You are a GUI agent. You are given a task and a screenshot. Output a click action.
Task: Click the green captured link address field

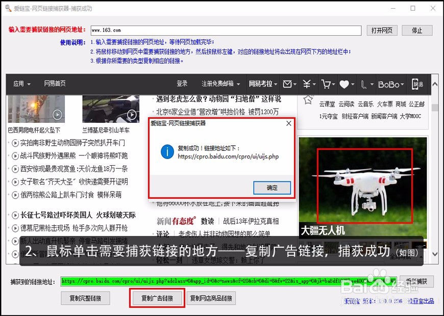point(229,281)
